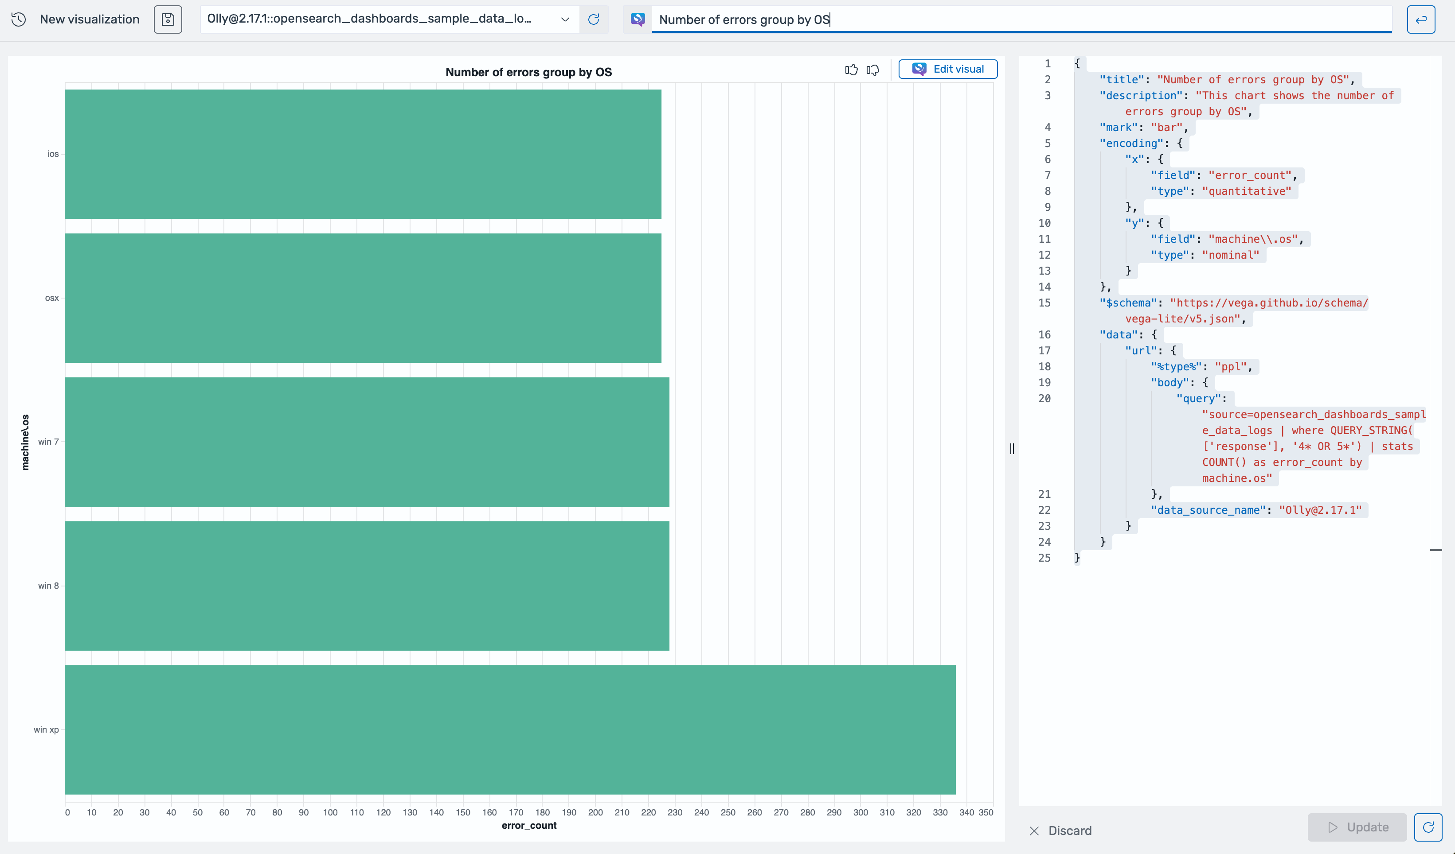Submit the prompt via the return arrow icon
This screenshot has width=1455, height=854.
(x=1421, y=19)
